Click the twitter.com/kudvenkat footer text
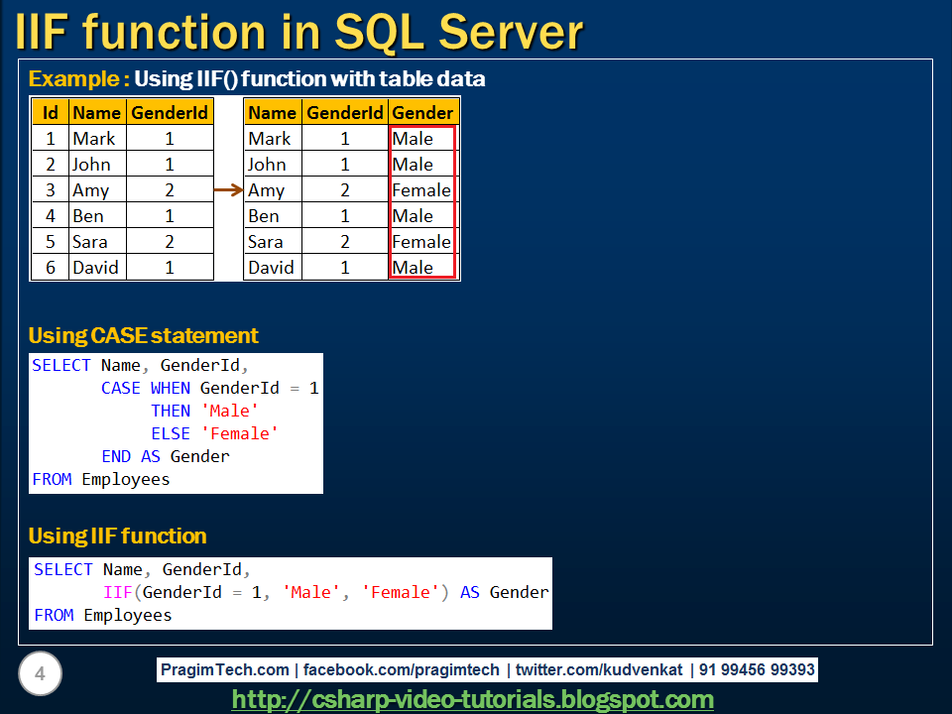 pos(599,669)
